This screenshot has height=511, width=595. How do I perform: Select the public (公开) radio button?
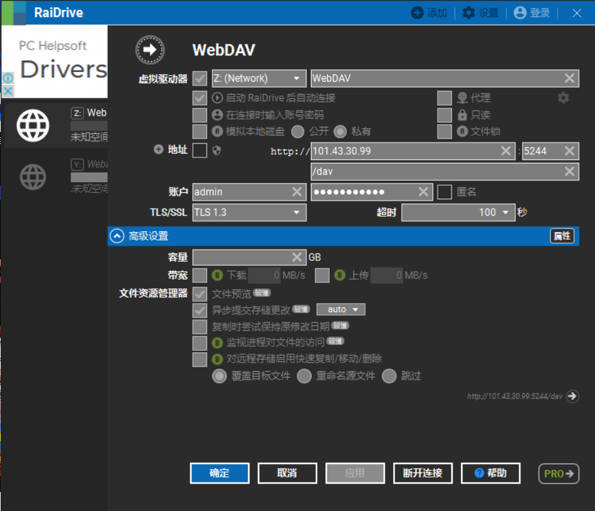(298, 132)
